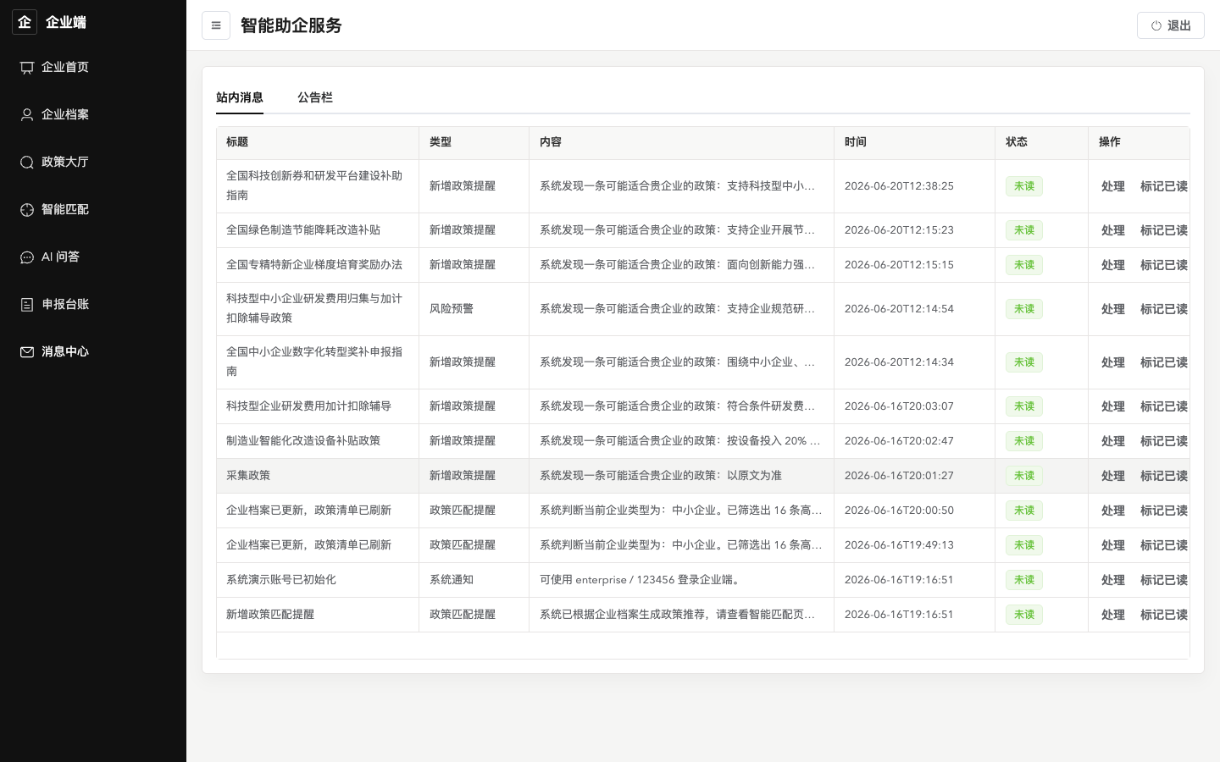Screen dimensions: 1220x762
Task: Click 处理 for 科技型企业研发费用加计扣除辅导
Action: [1113, 406]
